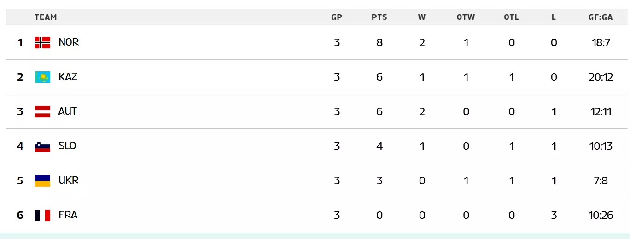Select the SLO team name
The height and width of the screenshot is (239, 630).
tap(67, 146)
